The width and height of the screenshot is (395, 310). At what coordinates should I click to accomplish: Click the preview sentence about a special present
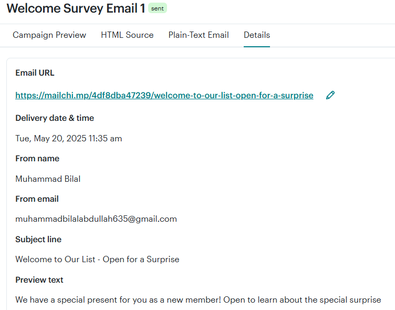pyautogui.click(x=198, y=300)
